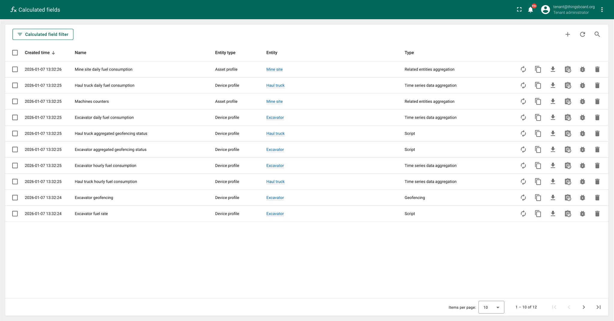Viewport: 614px width, 321px height.
Task: Open search for calculated fields
Action: tap(597, 34)
